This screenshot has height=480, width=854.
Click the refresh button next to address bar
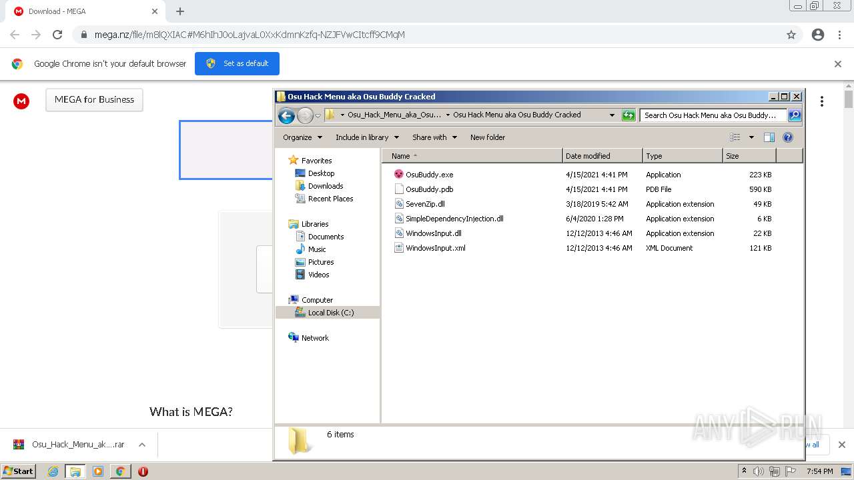point(628,115)
